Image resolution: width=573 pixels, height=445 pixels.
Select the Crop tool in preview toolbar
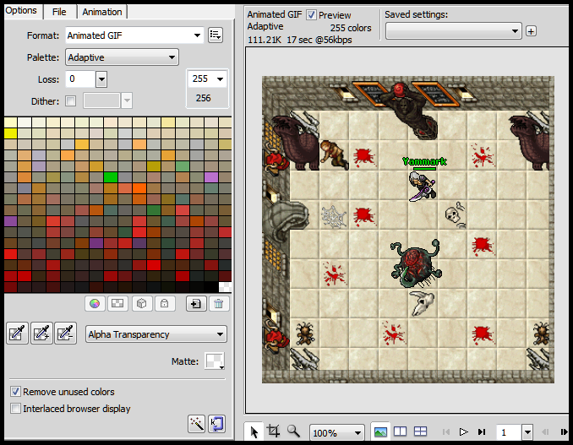(273, 431)
